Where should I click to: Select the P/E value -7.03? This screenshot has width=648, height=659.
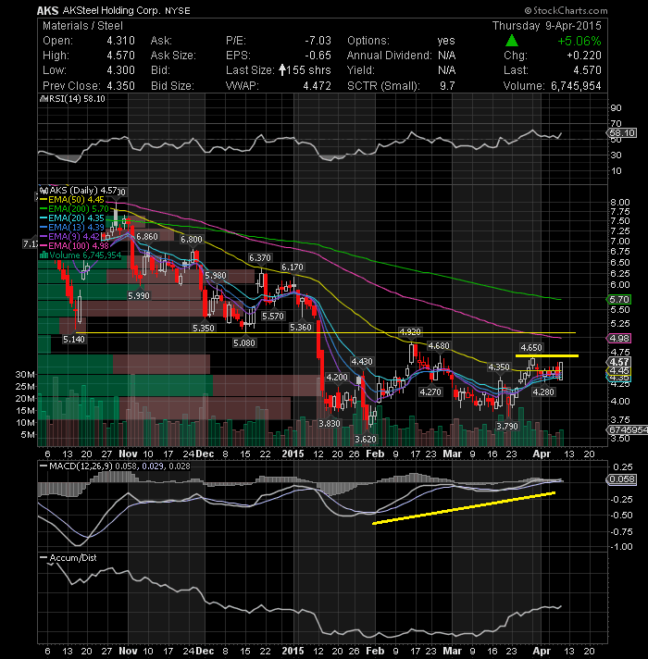coord(318,41)
